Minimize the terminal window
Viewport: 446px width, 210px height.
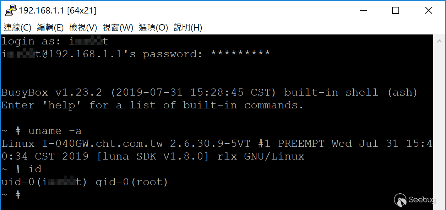[x=363, y=11]
